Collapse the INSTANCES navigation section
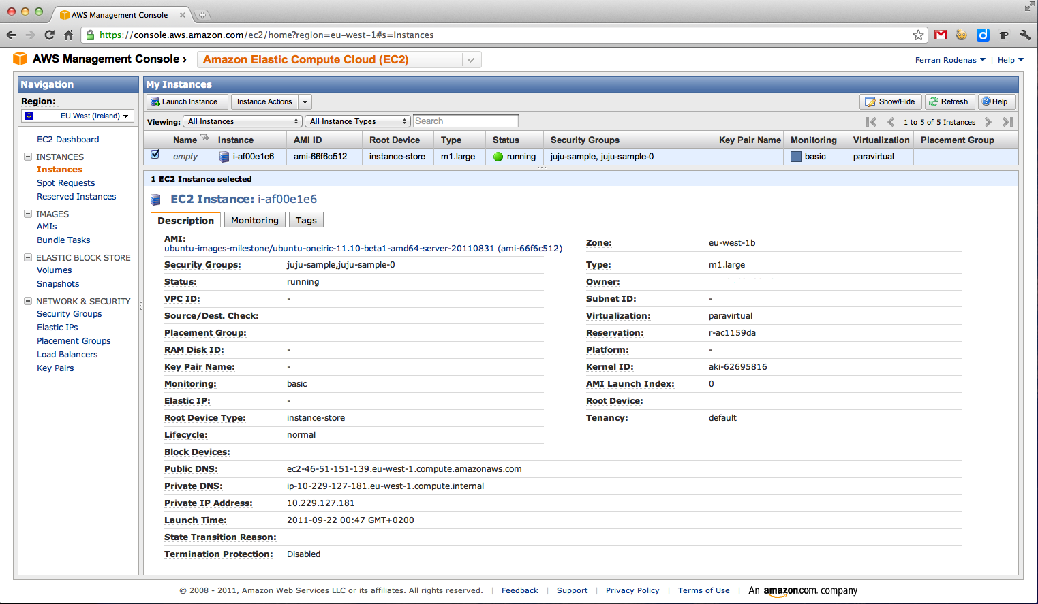The image size is (1038, 604). click(28, 157)
